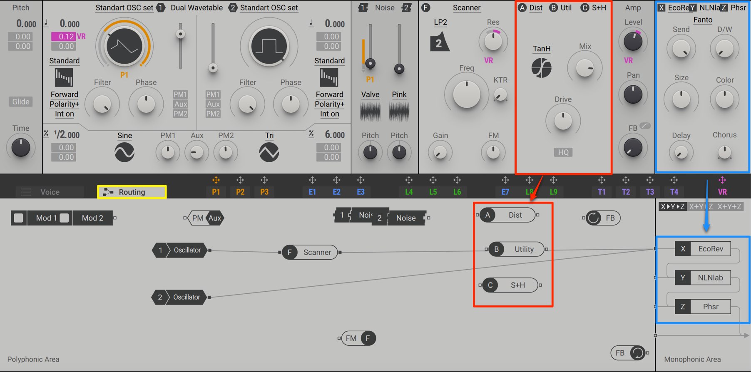
Task: Click the P2 modulation drag handle
Action: tap(240, 180)
